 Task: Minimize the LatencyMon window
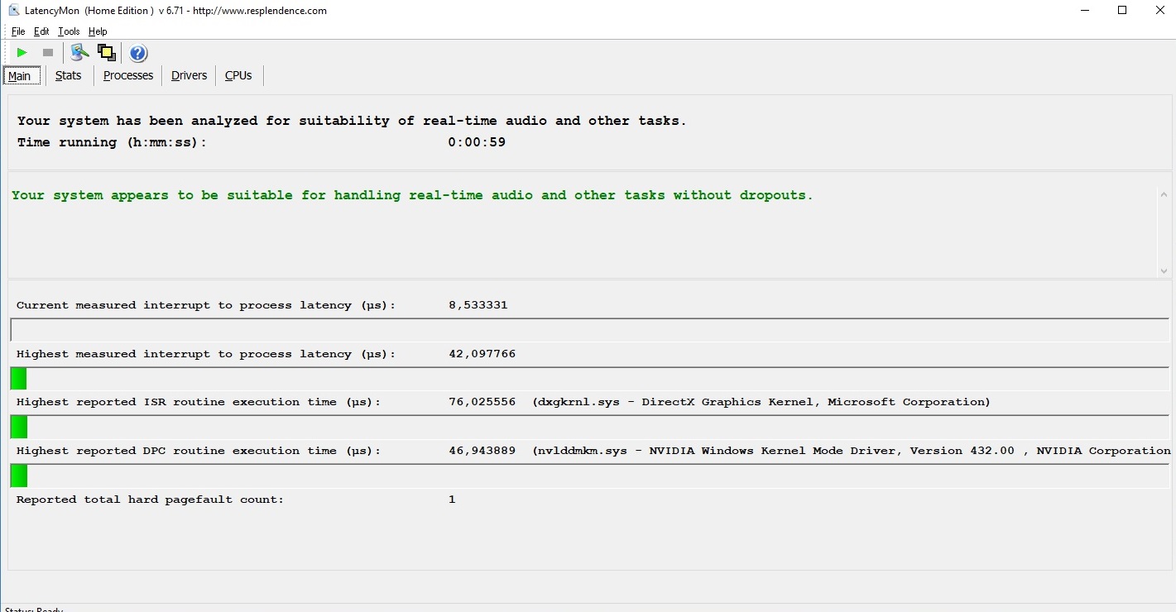[x=1085, y=11]
